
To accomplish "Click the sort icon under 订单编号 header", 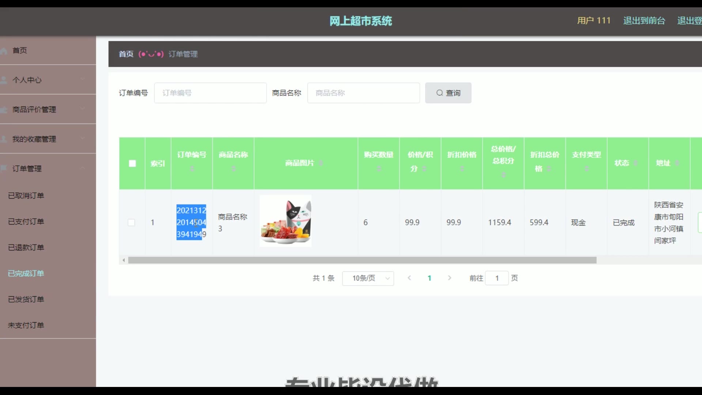I will tap(192, 169).
